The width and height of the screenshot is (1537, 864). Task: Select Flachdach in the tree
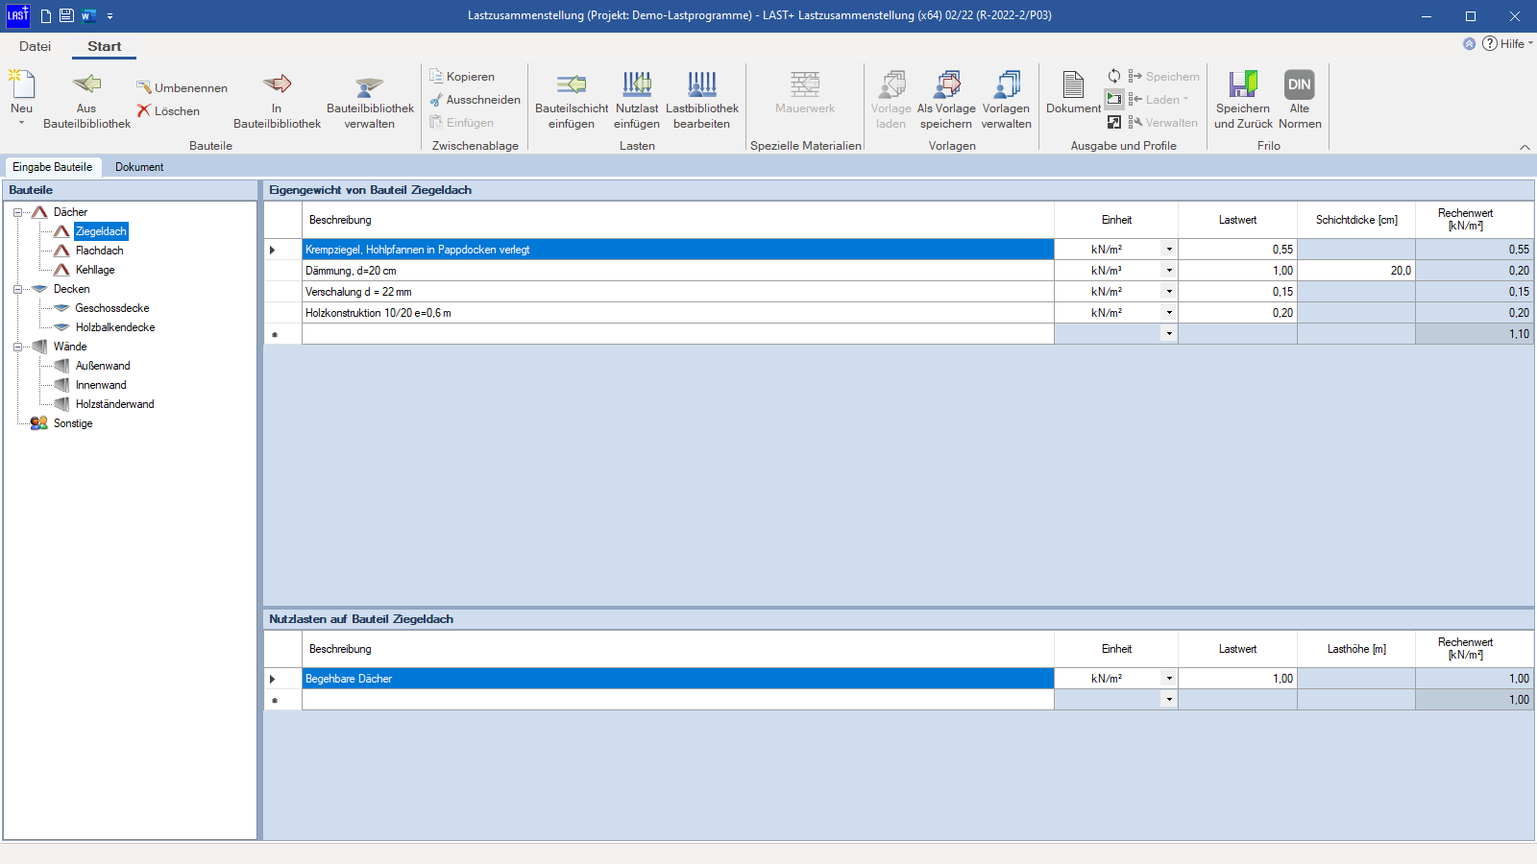(99, 251)
